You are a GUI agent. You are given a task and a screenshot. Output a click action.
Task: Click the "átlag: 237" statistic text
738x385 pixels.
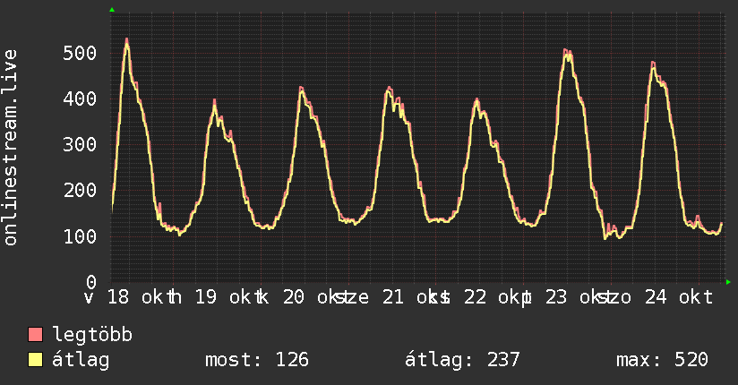tap(462, 360)
